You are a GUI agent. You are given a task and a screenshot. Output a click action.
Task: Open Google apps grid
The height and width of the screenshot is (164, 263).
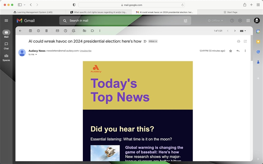click(248, 21)
